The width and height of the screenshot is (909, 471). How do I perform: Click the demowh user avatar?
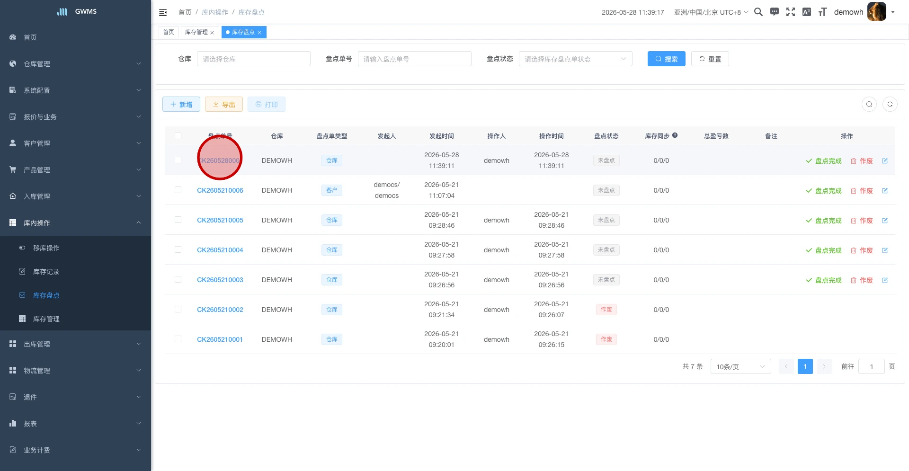click(x=876, y=12)
